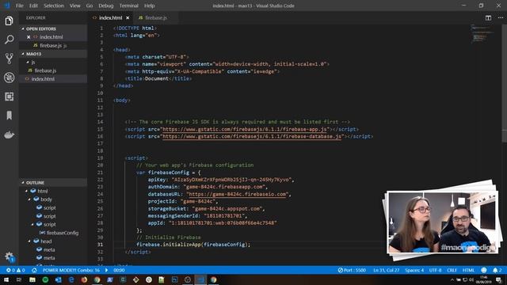The image size is (507, 285).
Task: Click the Port : 5500 Live Server indicator
Action: (x=352, y=270)
